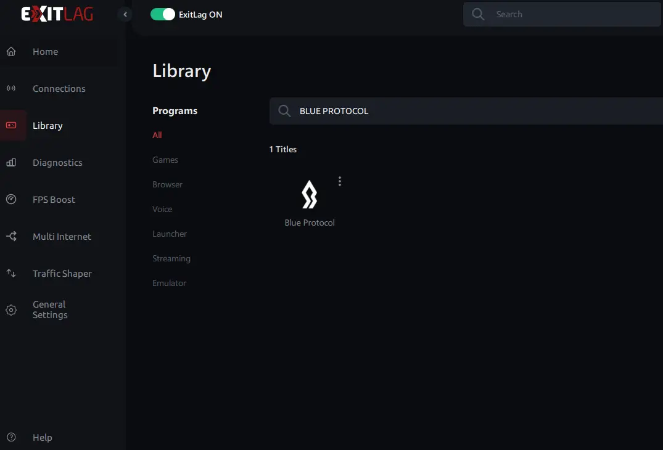Click the General Settings gear icon
This screenshot has height=450, width=663.
(12, 310)
